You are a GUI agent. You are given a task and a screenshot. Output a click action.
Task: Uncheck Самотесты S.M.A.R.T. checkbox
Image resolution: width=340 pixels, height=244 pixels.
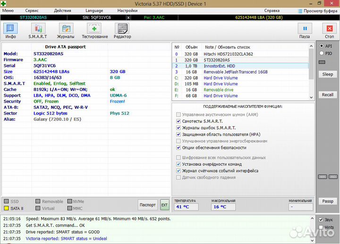tap(178, 121)
